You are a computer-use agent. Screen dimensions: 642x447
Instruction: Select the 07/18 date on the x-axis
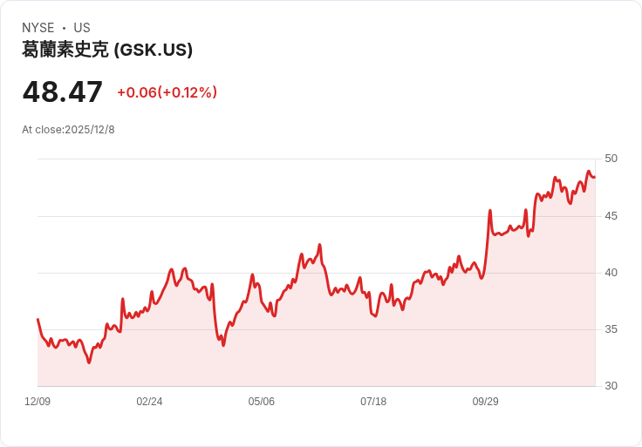(373, 402)
